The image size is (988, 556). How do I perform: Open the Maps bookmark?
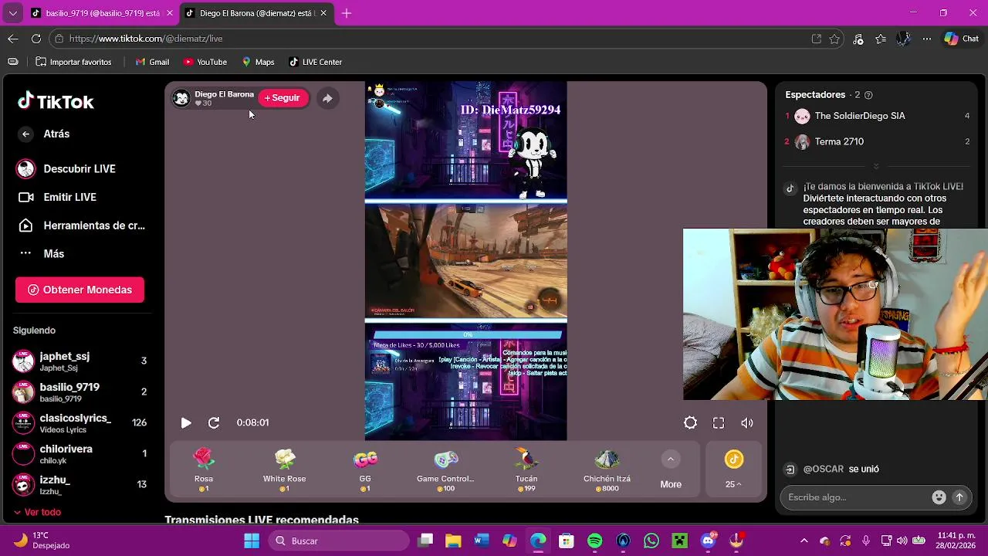258,62
